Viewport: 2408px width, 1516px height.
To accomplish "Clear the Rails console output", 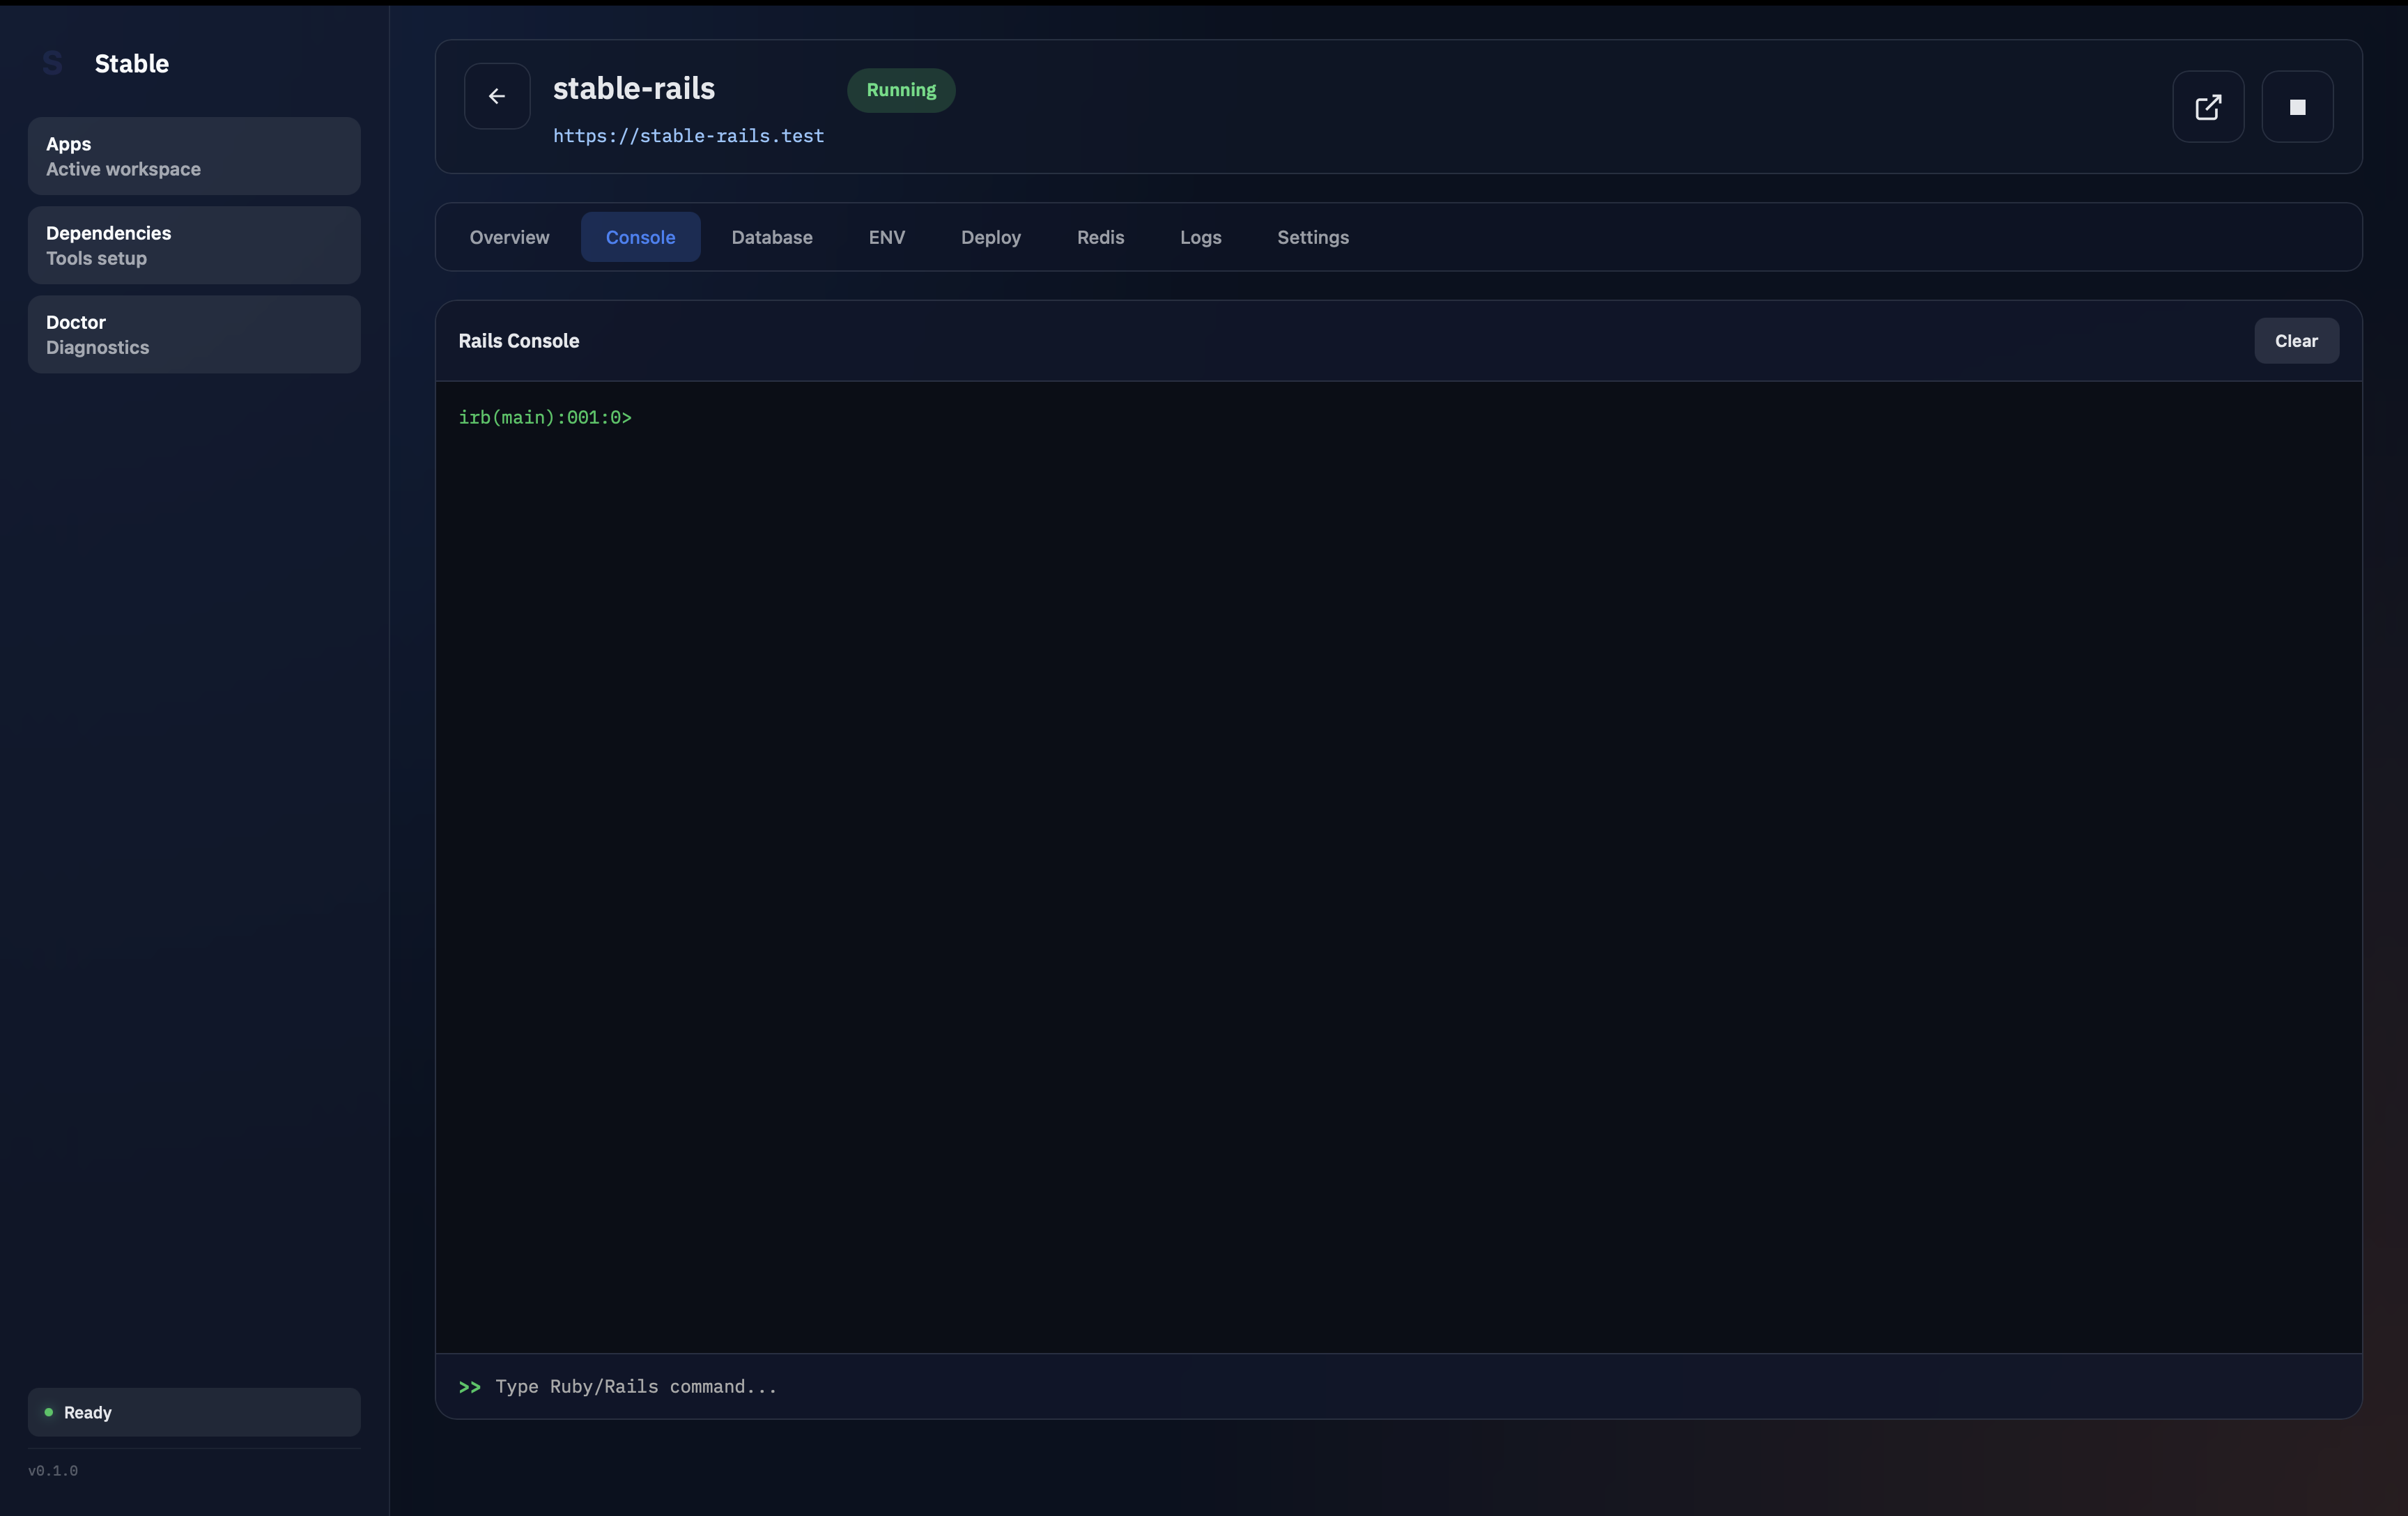I will pyautogui.click(x=2296, y=341).
